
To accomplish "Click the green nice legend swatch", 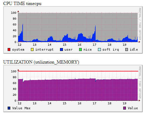I will [80, 50].
